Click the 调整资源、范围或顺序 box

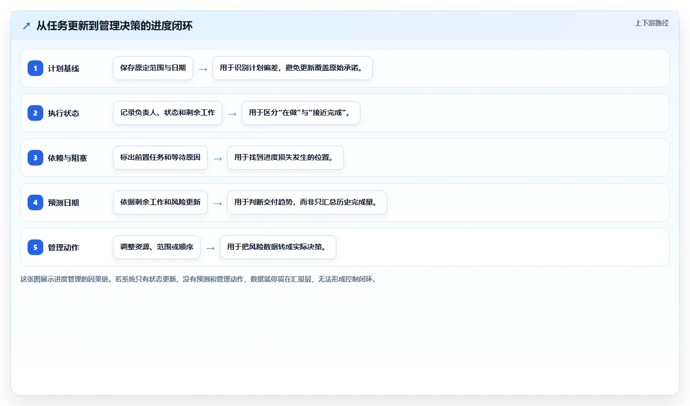(x=157, y=247)
